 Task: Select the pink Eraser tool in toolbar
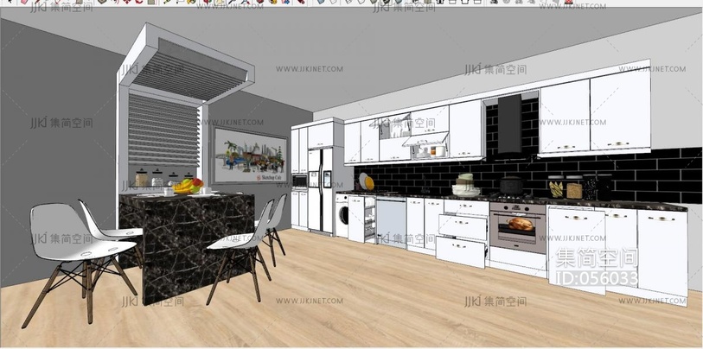[23, 2]
